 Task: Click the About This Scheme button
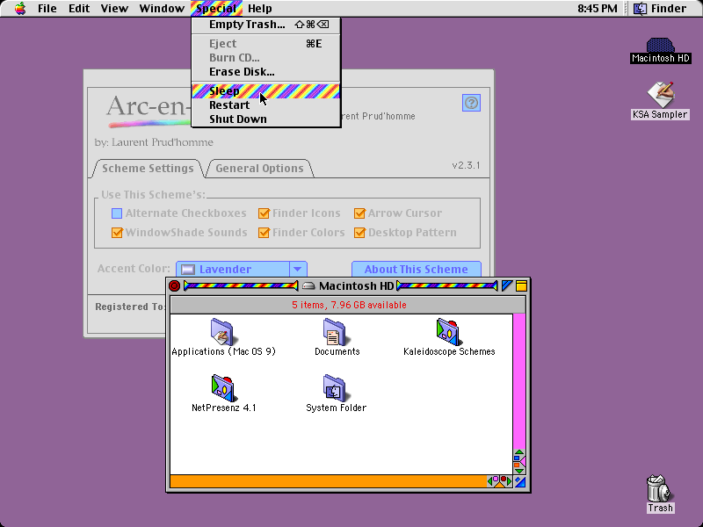pos(416,269)
